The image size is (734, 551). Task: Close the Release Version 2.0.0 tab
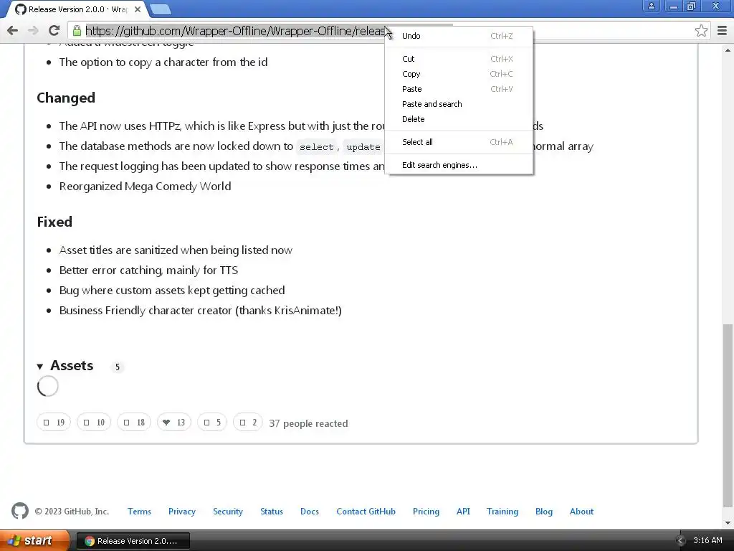(x=138, y=9)
